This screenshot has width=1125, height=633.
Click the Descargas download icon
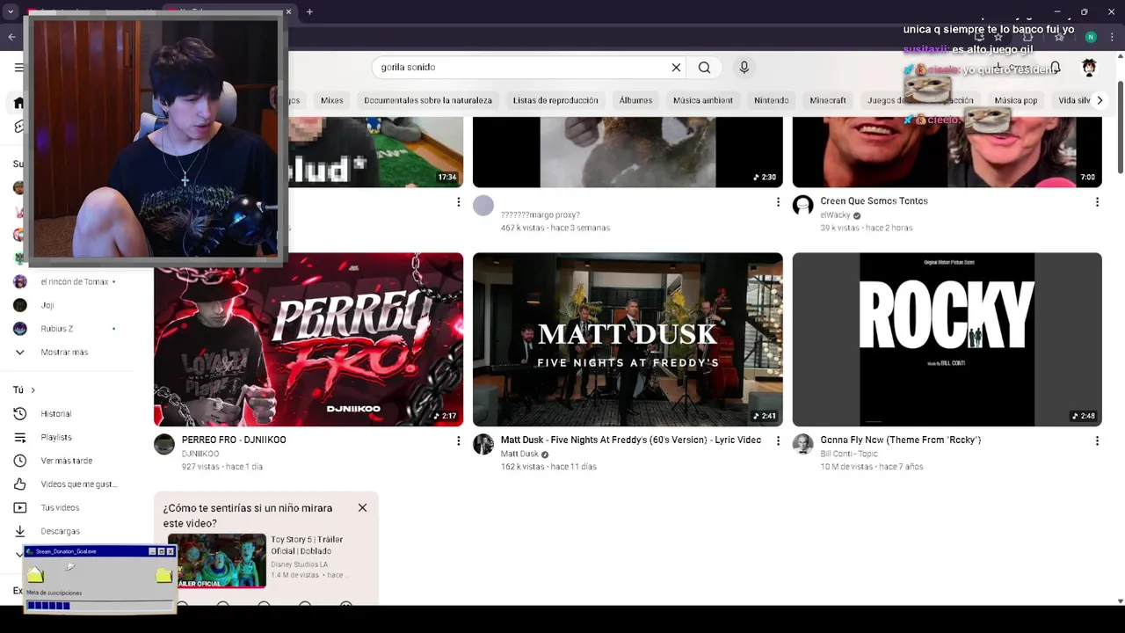(x=19, y=531)
